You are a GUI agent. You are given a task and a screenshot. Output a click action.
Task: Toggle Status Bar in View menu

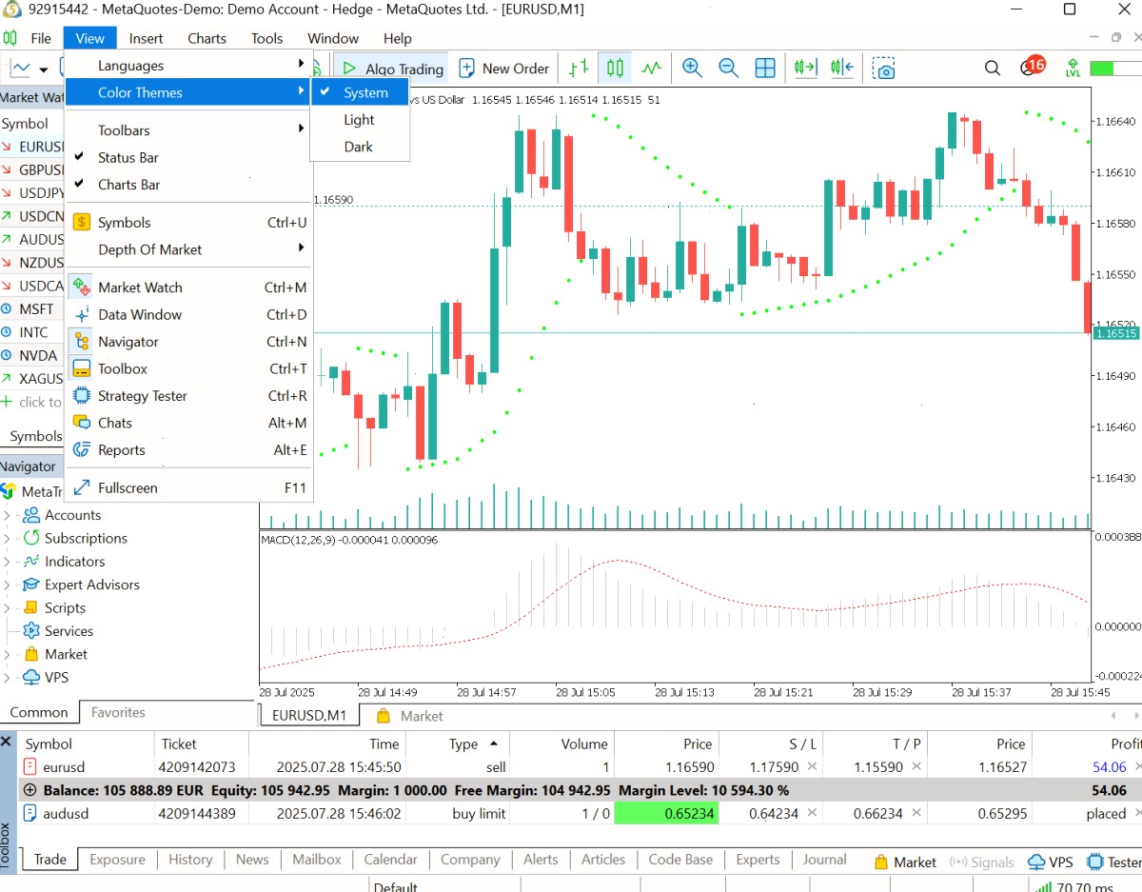[188, 158]
